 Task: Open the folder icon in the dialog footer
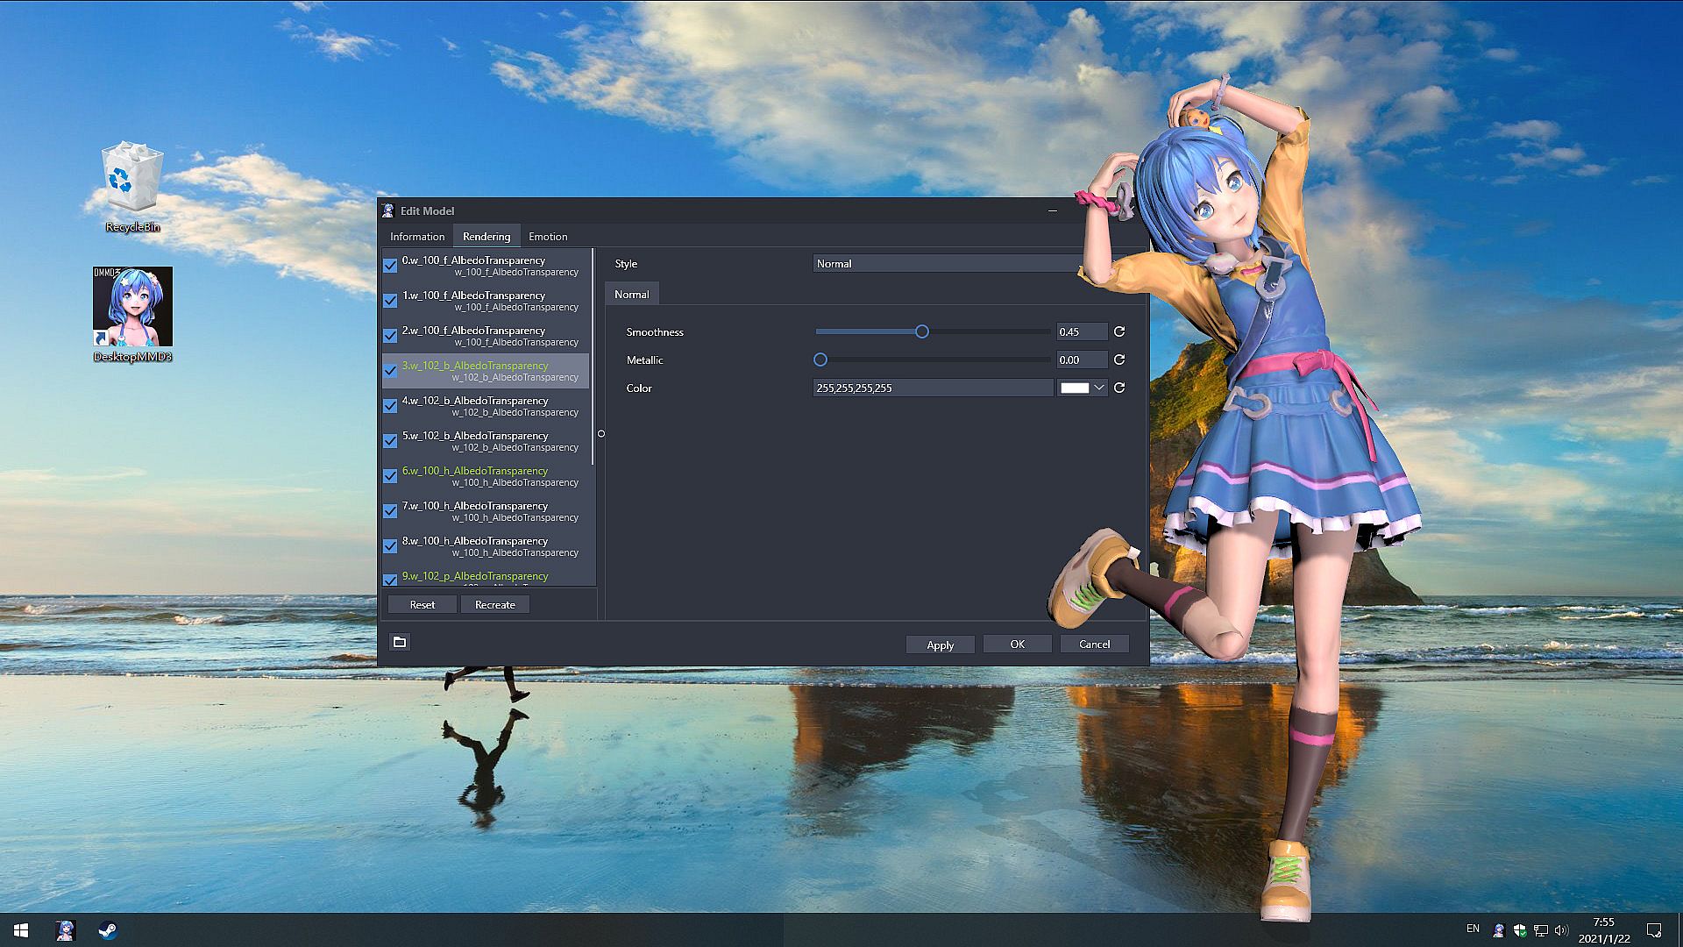400,643
